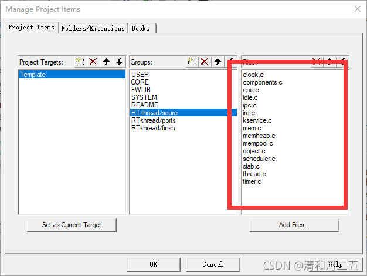Select the Template project target
Image resolution: width=367 pixels, height=276 pixels.
[72, 75]
